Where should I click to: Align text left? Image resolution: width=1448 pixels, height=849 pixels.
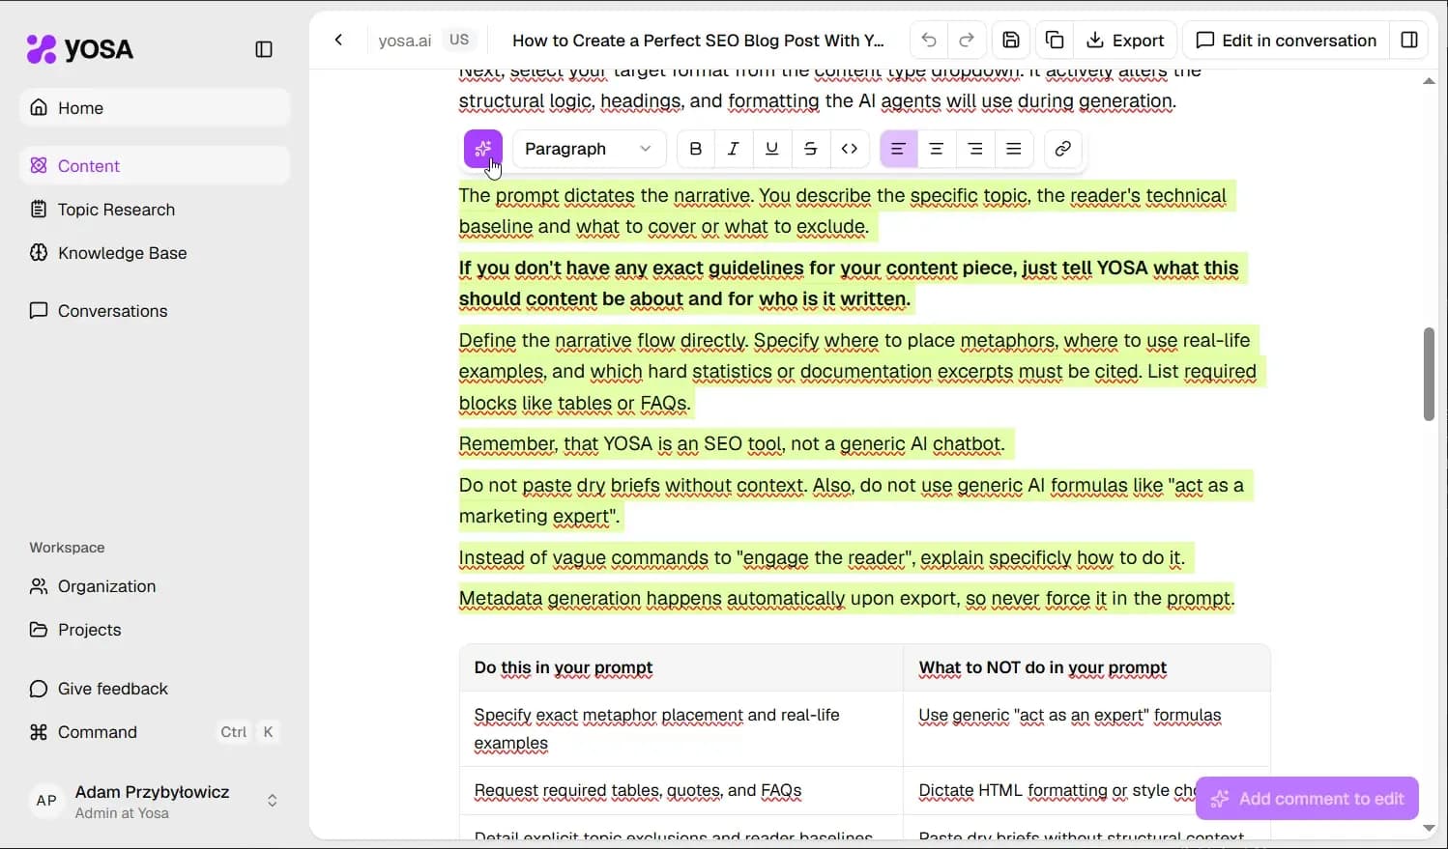(x=898, y=149)
